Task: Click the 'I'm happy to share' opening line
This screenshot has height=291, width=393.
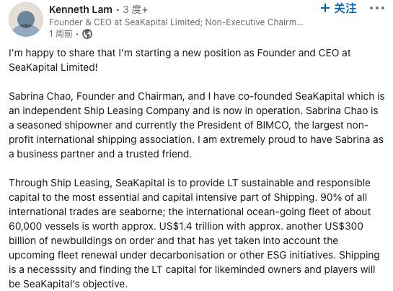Action: click(x=180, y=53)
